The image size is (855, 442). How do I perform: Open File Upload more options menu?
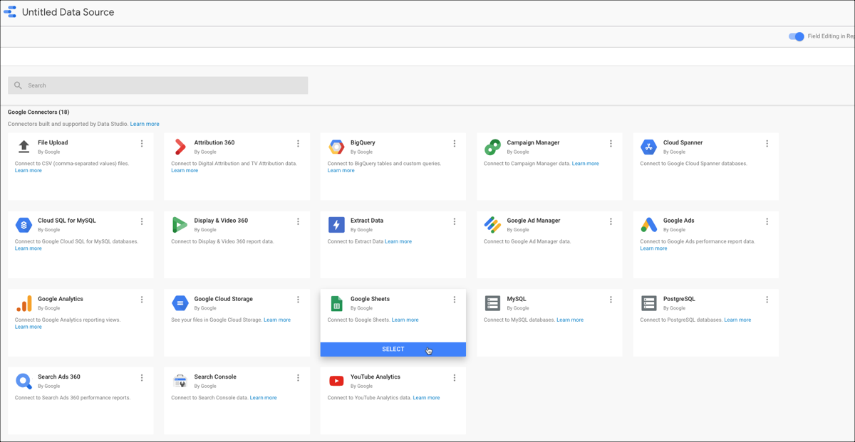pyautogui.click(x=142, y=144)
